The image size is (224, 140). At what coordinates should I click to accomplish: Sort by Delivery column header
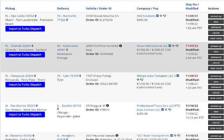click(x=63, y=8)
